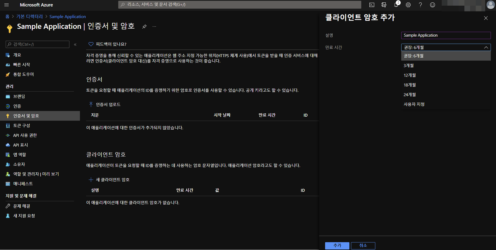Open the hamburger portal menu
The image size is (496, 250).
click(x=7, y=5)
